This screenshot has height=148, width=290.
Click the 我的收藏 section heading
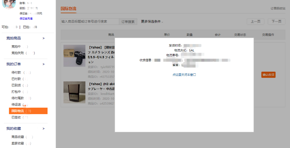coord(14,128)
